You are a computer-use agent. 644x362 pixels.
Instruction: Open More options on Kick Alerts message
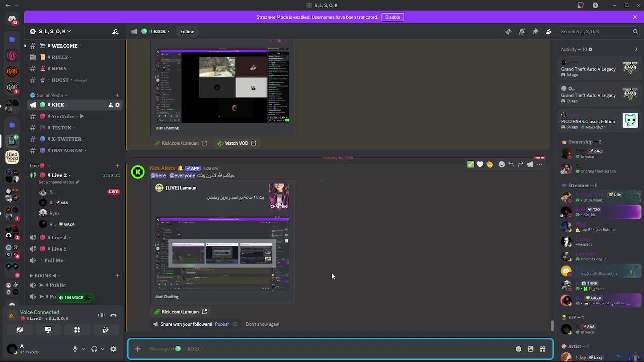coord(539,164)
